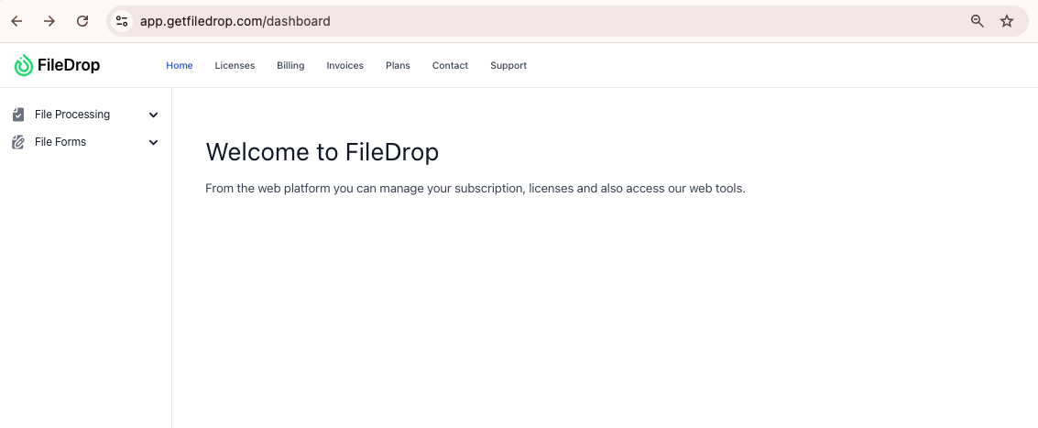Open the browser zoom magnifier icon
Image resolution: width=1038 pixels, height=428 pixels.
[978, 21]
